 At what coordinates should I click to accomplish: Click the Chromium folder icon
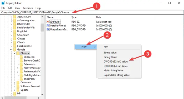point(15,35)
